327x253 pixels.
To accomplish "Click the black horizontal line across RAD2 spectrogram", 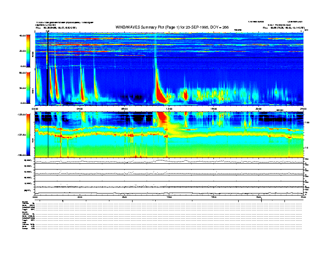I will 169,57.
